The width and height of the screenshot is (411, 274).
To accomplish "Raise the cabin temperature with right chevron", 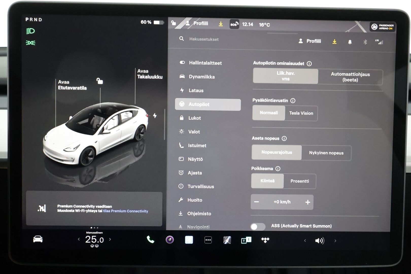I will tap(110, 239).
